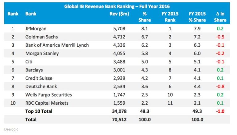This screenshot has width=237, height=135.
Task: Select the 'Rank' column header
Action: [x=13, y=14]
